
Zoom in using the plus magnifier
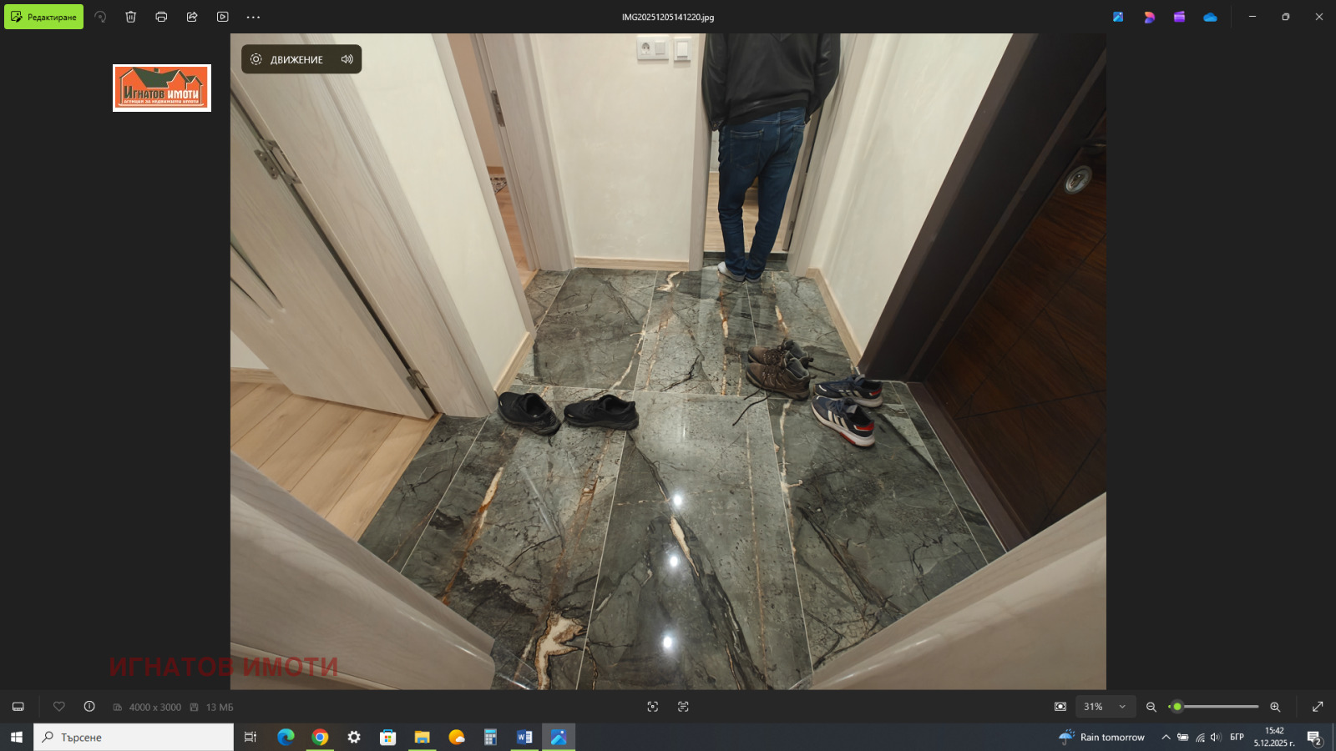(x=1275, y=707)
